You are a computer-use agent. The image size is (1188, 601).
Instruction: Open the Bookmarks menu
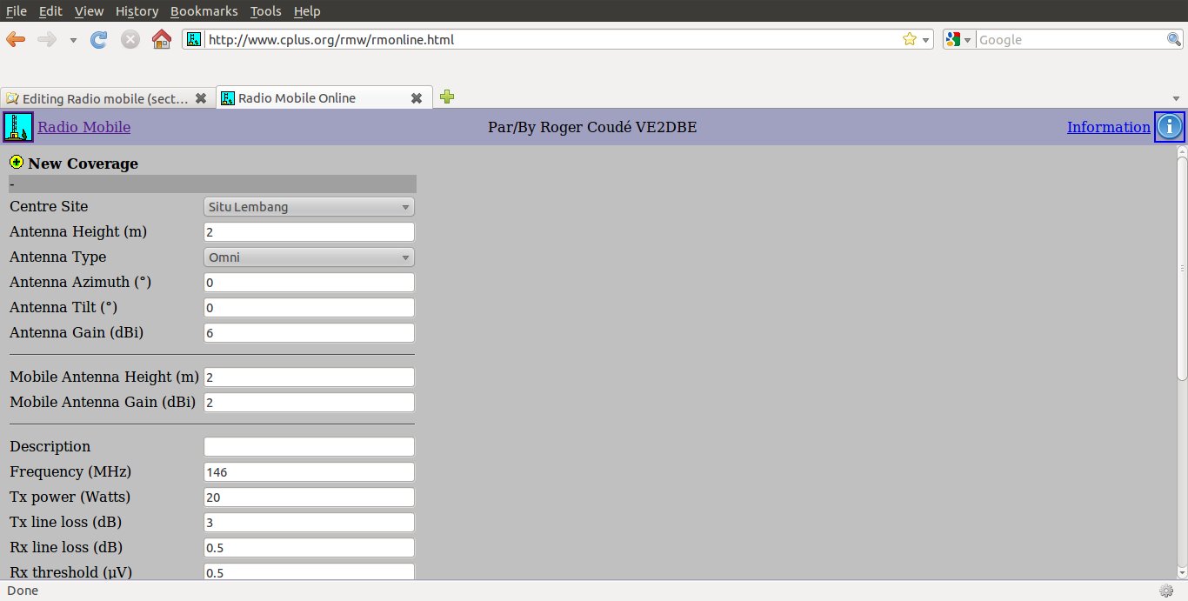204,11
